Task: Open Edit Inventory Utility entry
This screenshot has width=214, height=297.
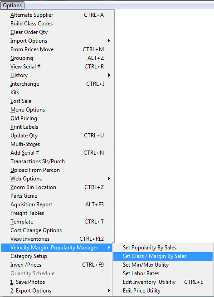Action: (163, 282)
